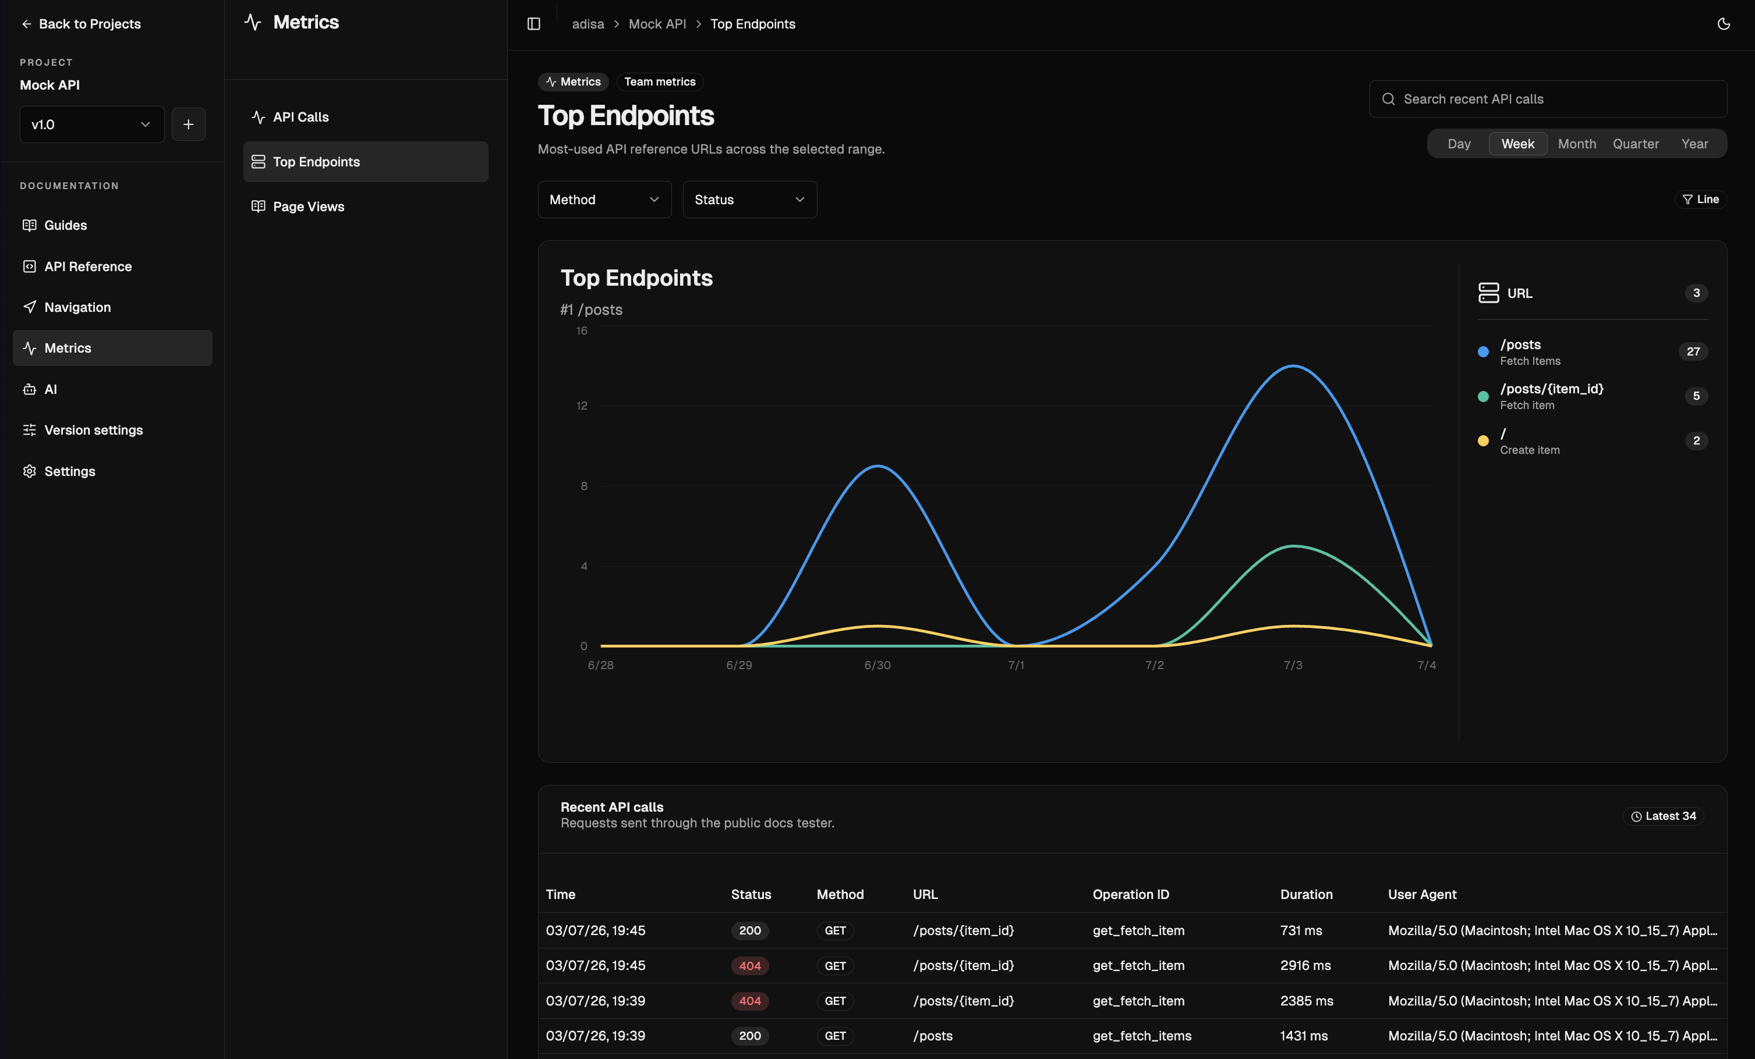Click the Page Views book icon
1755x1059 pixels.
pyautogui.click(x=259, y=207)
